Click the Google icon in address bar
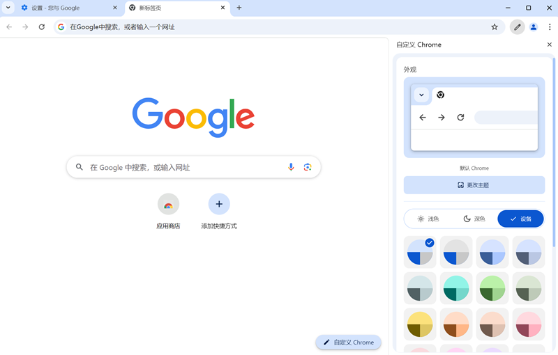The width and height of the screenshot is (558, 355). [61, 27]
